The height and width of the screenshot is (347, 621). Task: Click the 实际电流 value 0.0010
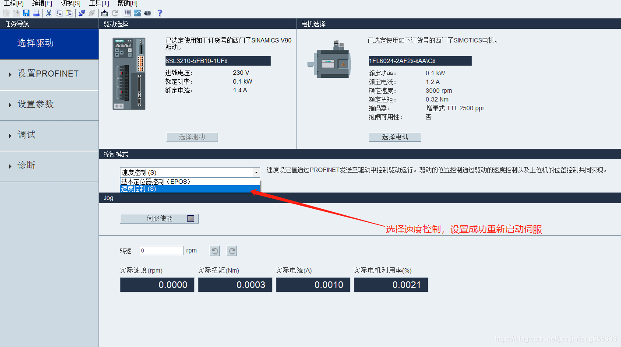click(313, 285)
